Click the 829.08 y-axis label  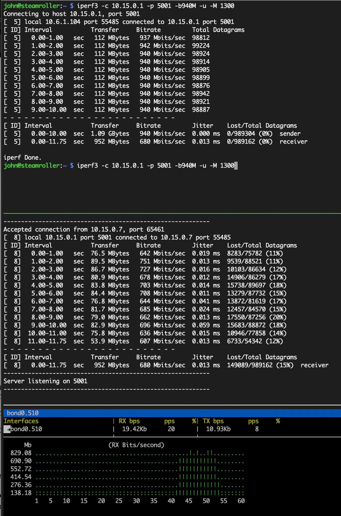tap(21, 453)
